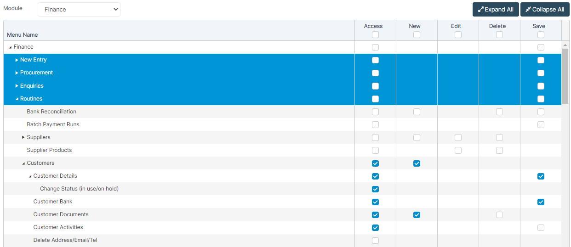
Task: Check Save for Bank Reconciliation
Action: 541,112
